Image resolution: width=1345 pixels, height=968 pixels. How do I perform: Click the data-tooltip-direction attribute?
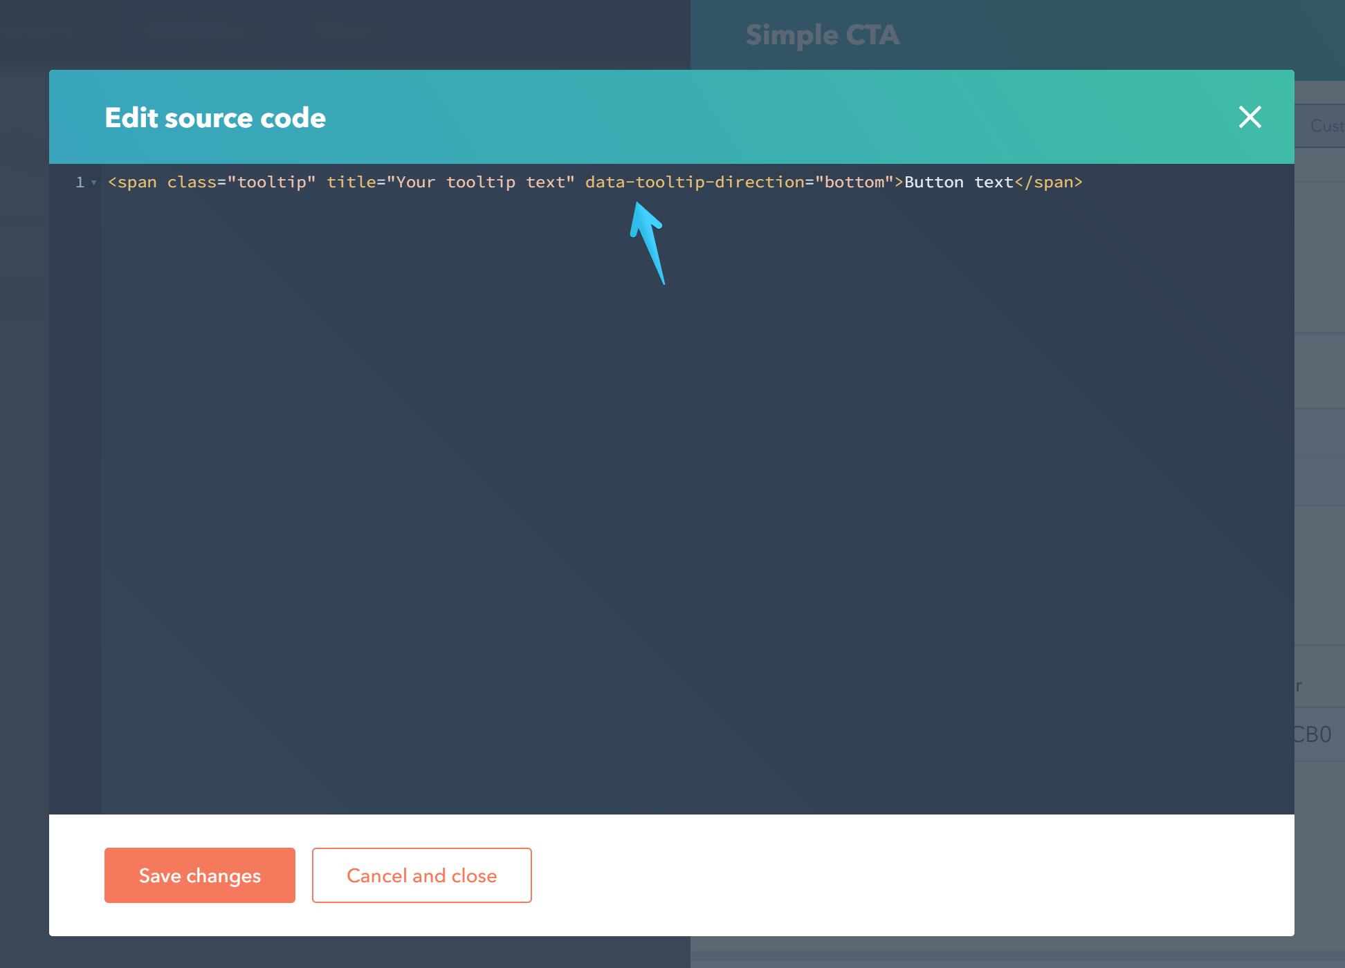pos(694,183)
